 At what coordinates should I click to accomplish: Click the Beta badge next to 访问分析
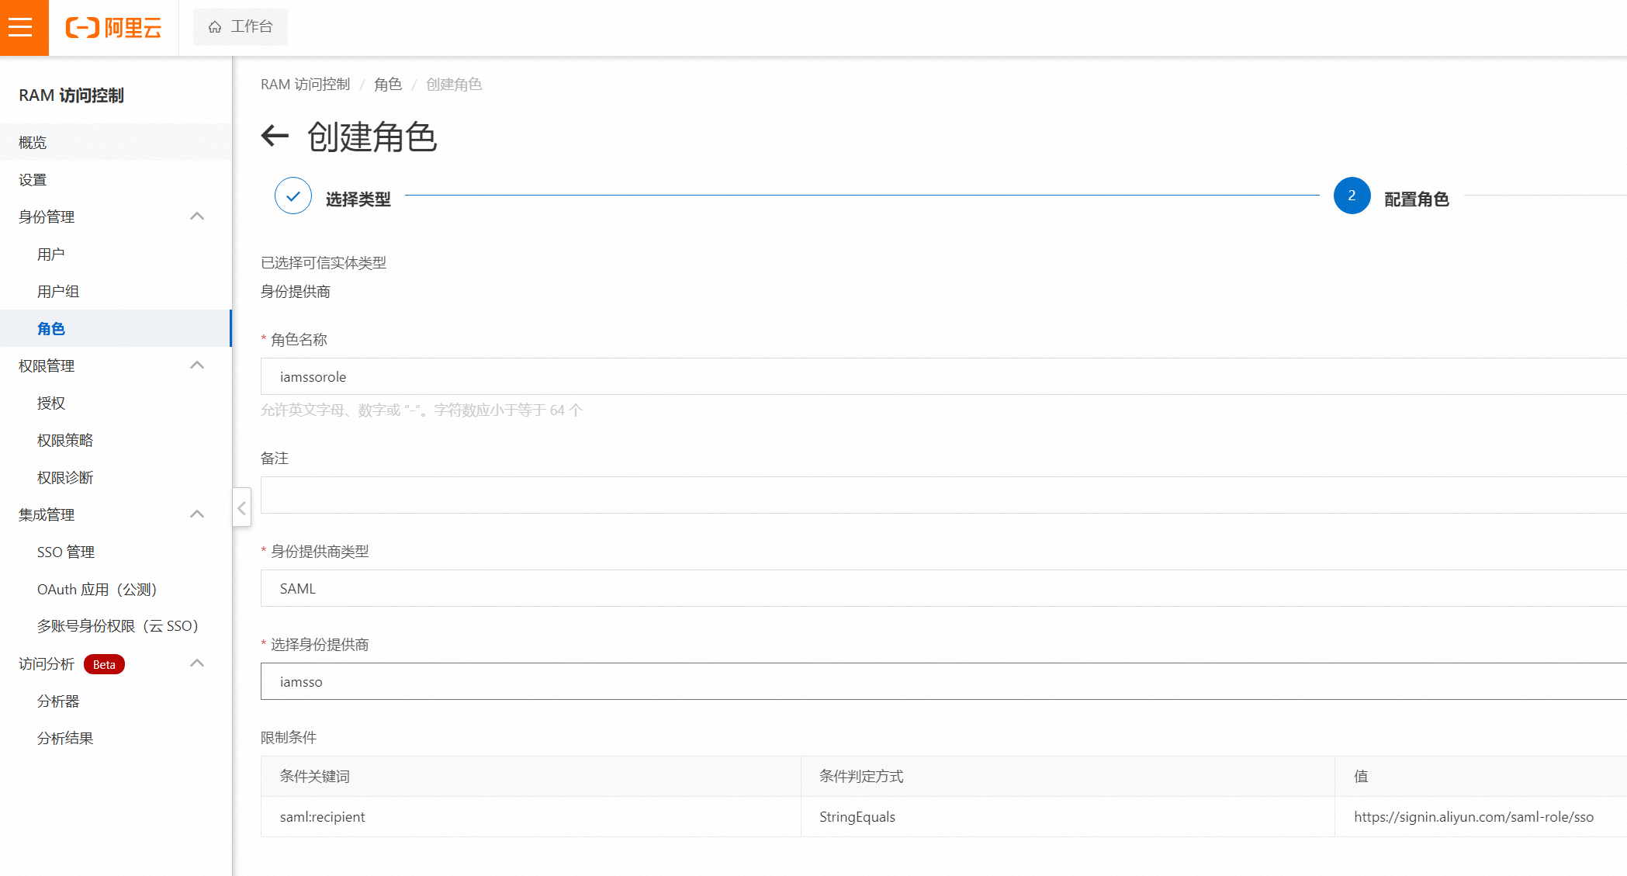(x=104, y=664)
